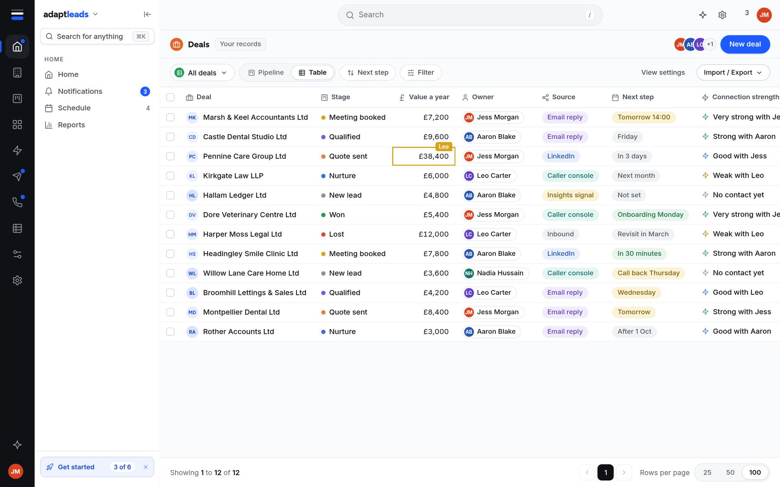This screenshot has height=487, width=780.
Task: Click the top Search field
Action: (470, 15)
